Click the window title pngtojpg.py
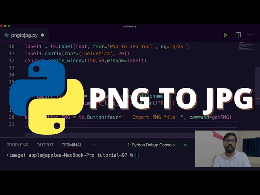This screenshot has height=195, width=260. point(130,26)
